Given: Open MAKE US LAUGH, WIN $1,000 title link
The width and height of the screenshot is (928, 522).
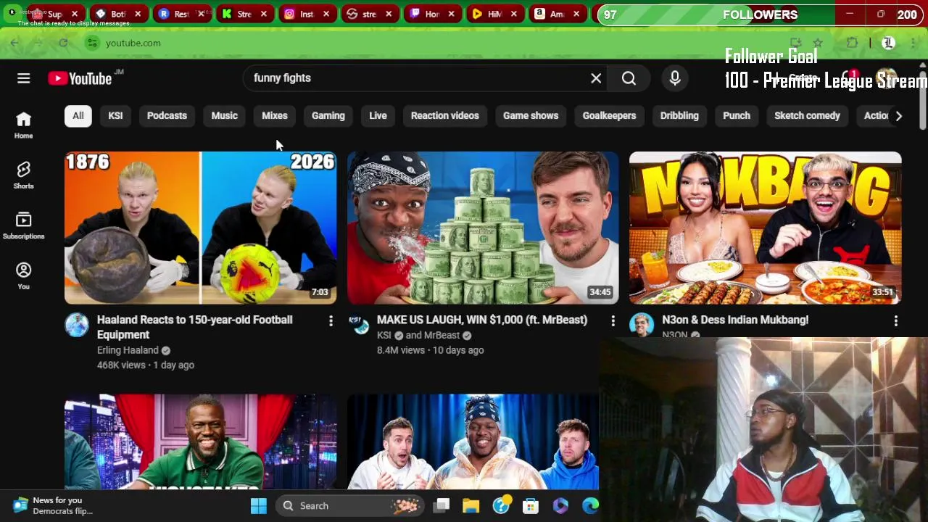Looking at the screenshot, I should 482,320.
